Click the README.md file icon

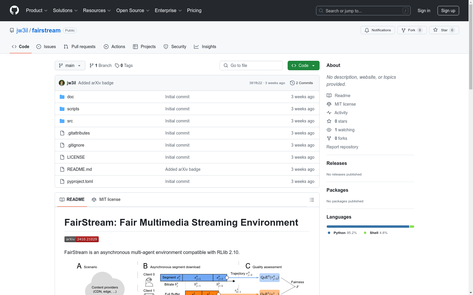pyautogui.click(x=62, y=169)
